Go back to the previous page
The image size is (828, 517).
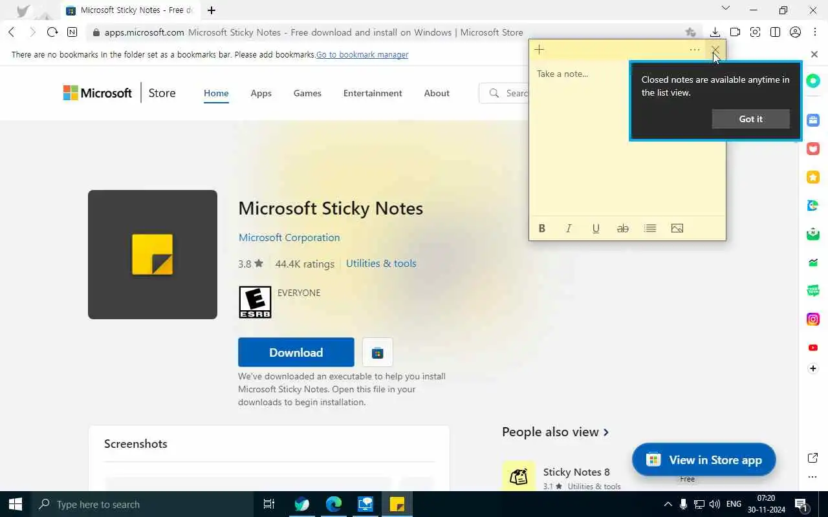coord(11,32)
